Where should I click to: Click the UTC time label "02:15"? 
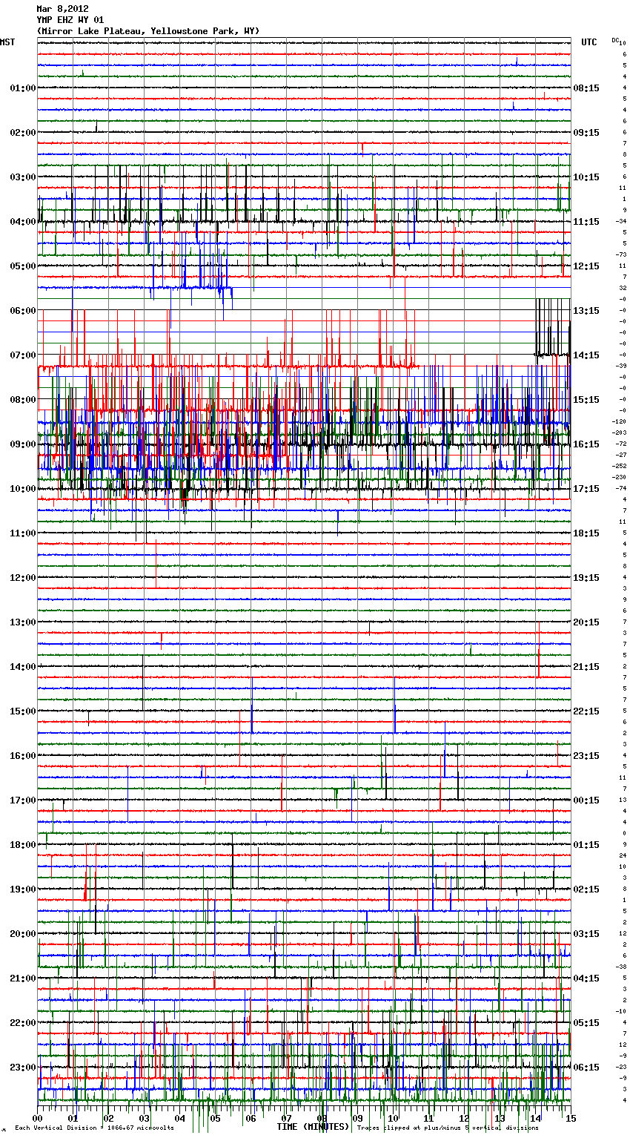[586, 889]
